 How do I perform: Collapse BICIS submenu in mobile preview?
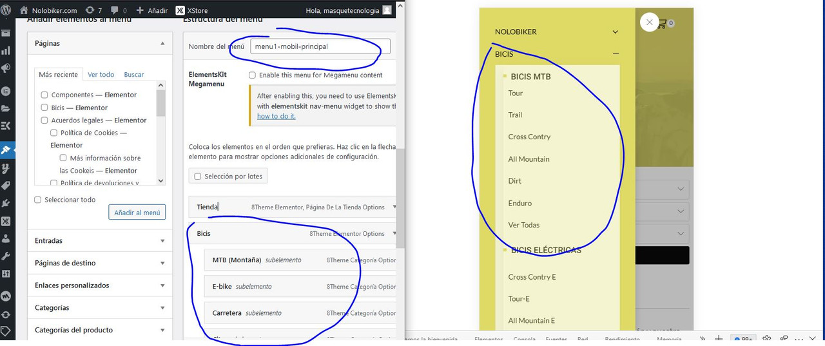616,54
